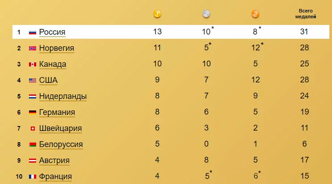This screenshot has width=332, height=184.
Task: Open the Франция country link
Action: coord(55,176)
